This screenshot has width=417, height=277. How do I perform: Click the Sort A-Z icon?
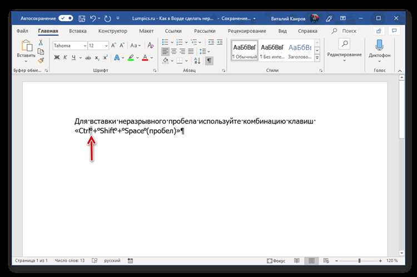pos(197,61)
